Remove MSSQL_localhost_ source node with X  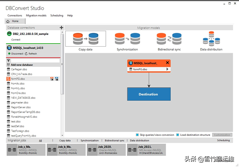point(167,63)
